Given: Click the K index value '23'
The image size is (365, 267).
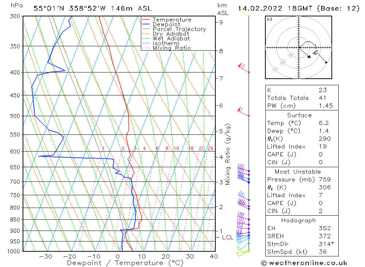Looking at the screenshot, I should tap(323, 90).
